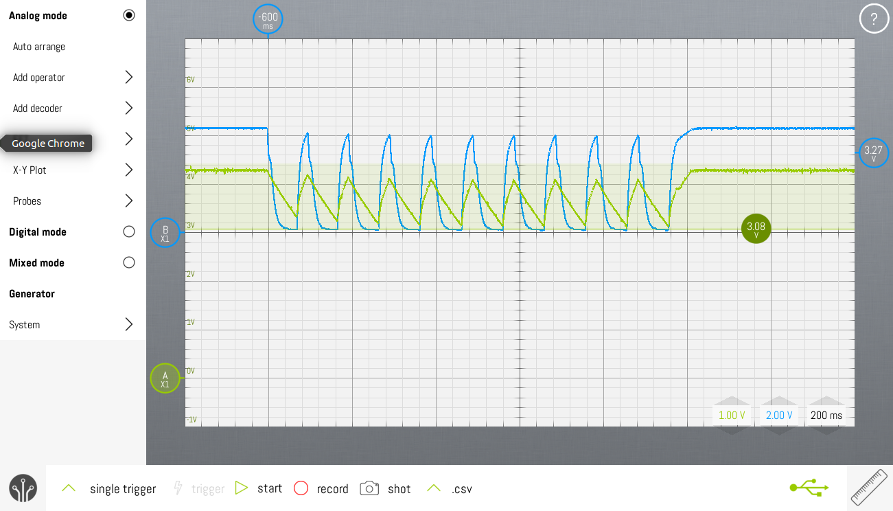Expand the System submenu arrow

pyautogui.click(x=128, y=324)
